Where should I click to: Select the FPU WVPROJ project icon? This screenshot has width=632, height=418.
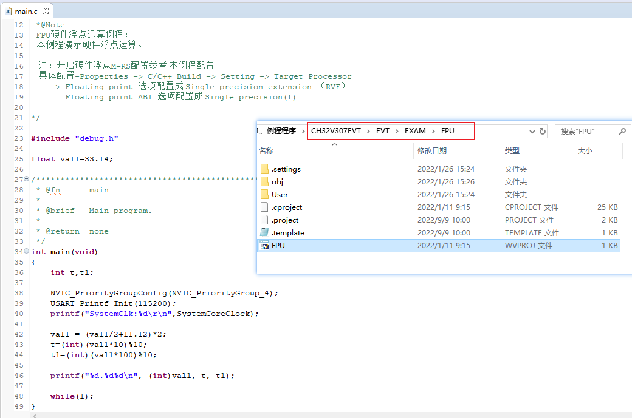pos(264,246)
